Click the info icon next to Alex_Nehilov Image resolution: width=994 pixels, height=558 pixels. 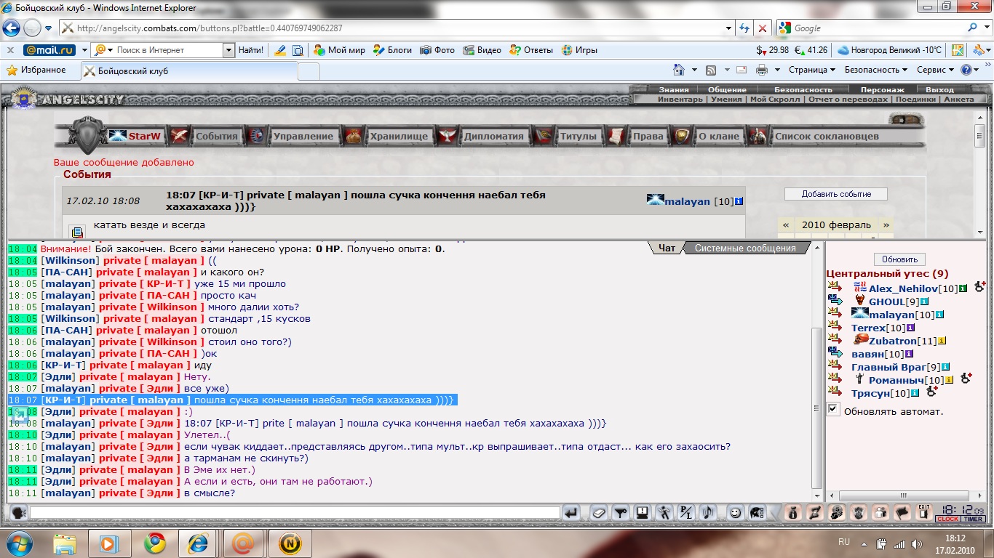click(963, 289)
